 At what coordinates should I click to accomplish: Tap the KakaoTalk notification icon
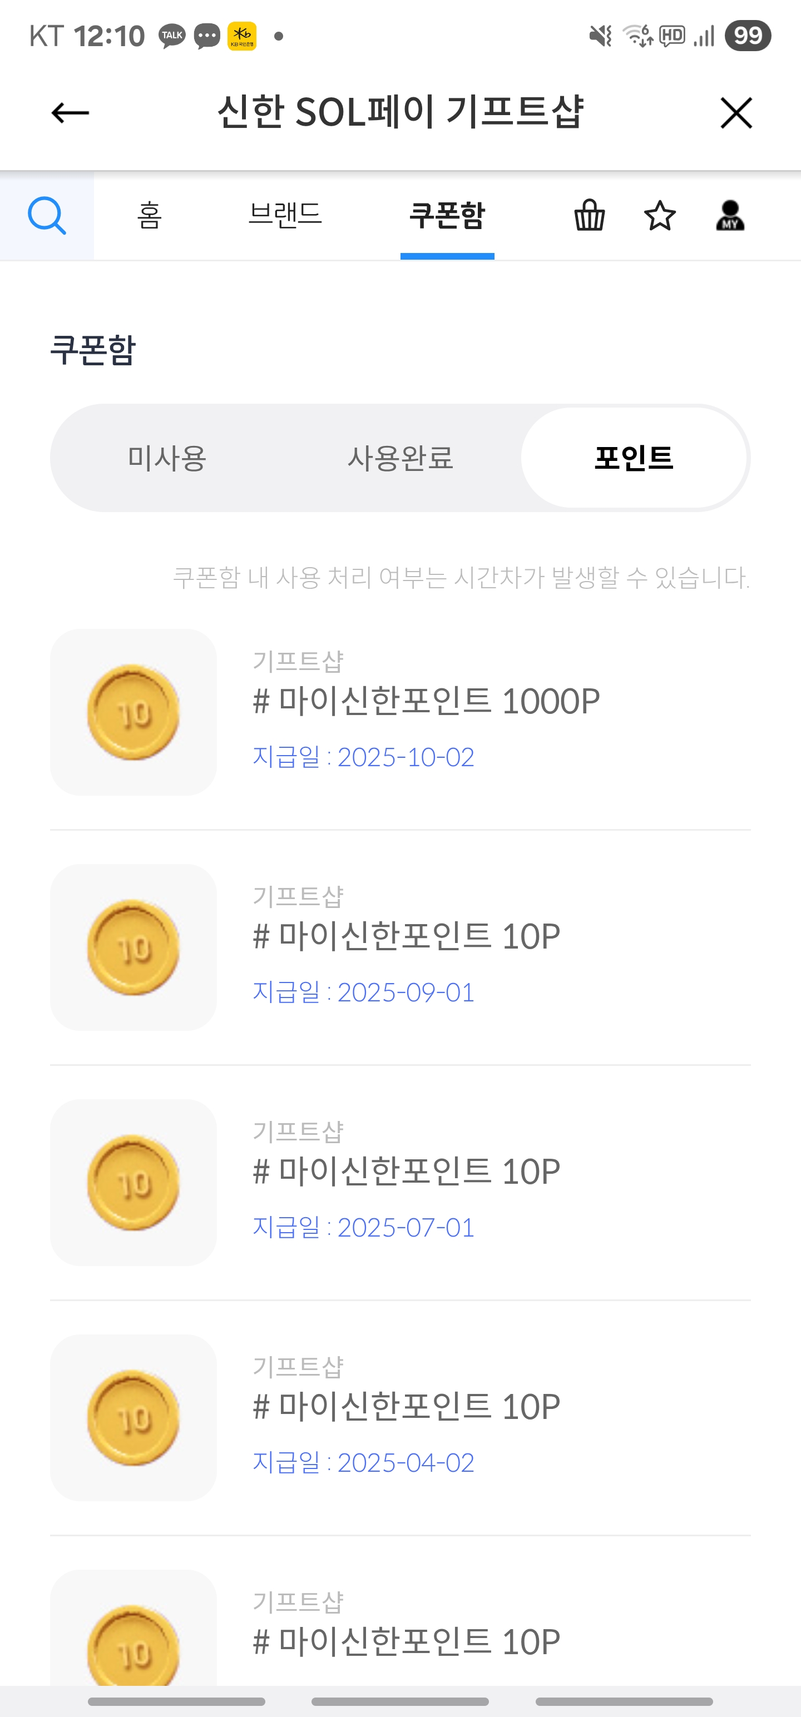[172, 36]
